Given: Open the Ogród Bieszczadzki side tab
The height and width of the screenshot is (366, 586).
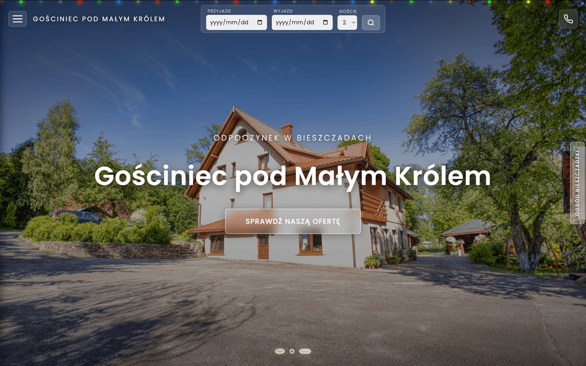Looking at the screenshot, I should pyautogui.click(x=577, y=183).
